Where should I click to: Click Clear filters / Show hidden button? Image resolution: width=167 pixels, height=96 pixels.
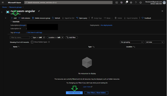click(96, 93)
